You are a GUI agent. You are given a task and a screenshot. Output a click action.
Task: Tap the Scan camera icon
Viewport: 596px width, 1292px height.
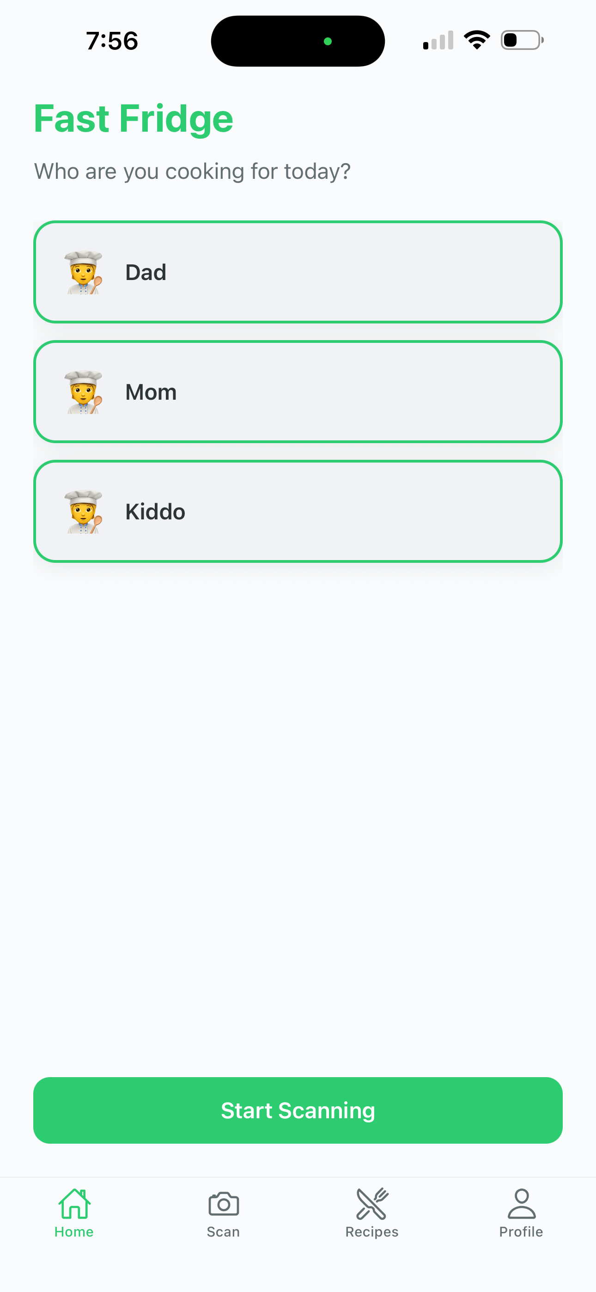pos(223,1204)
